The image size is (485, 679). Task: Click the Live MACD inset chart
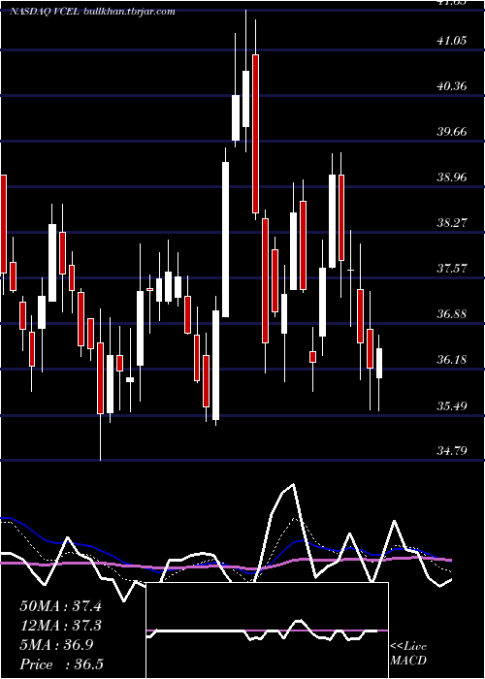tap(267, 630)
